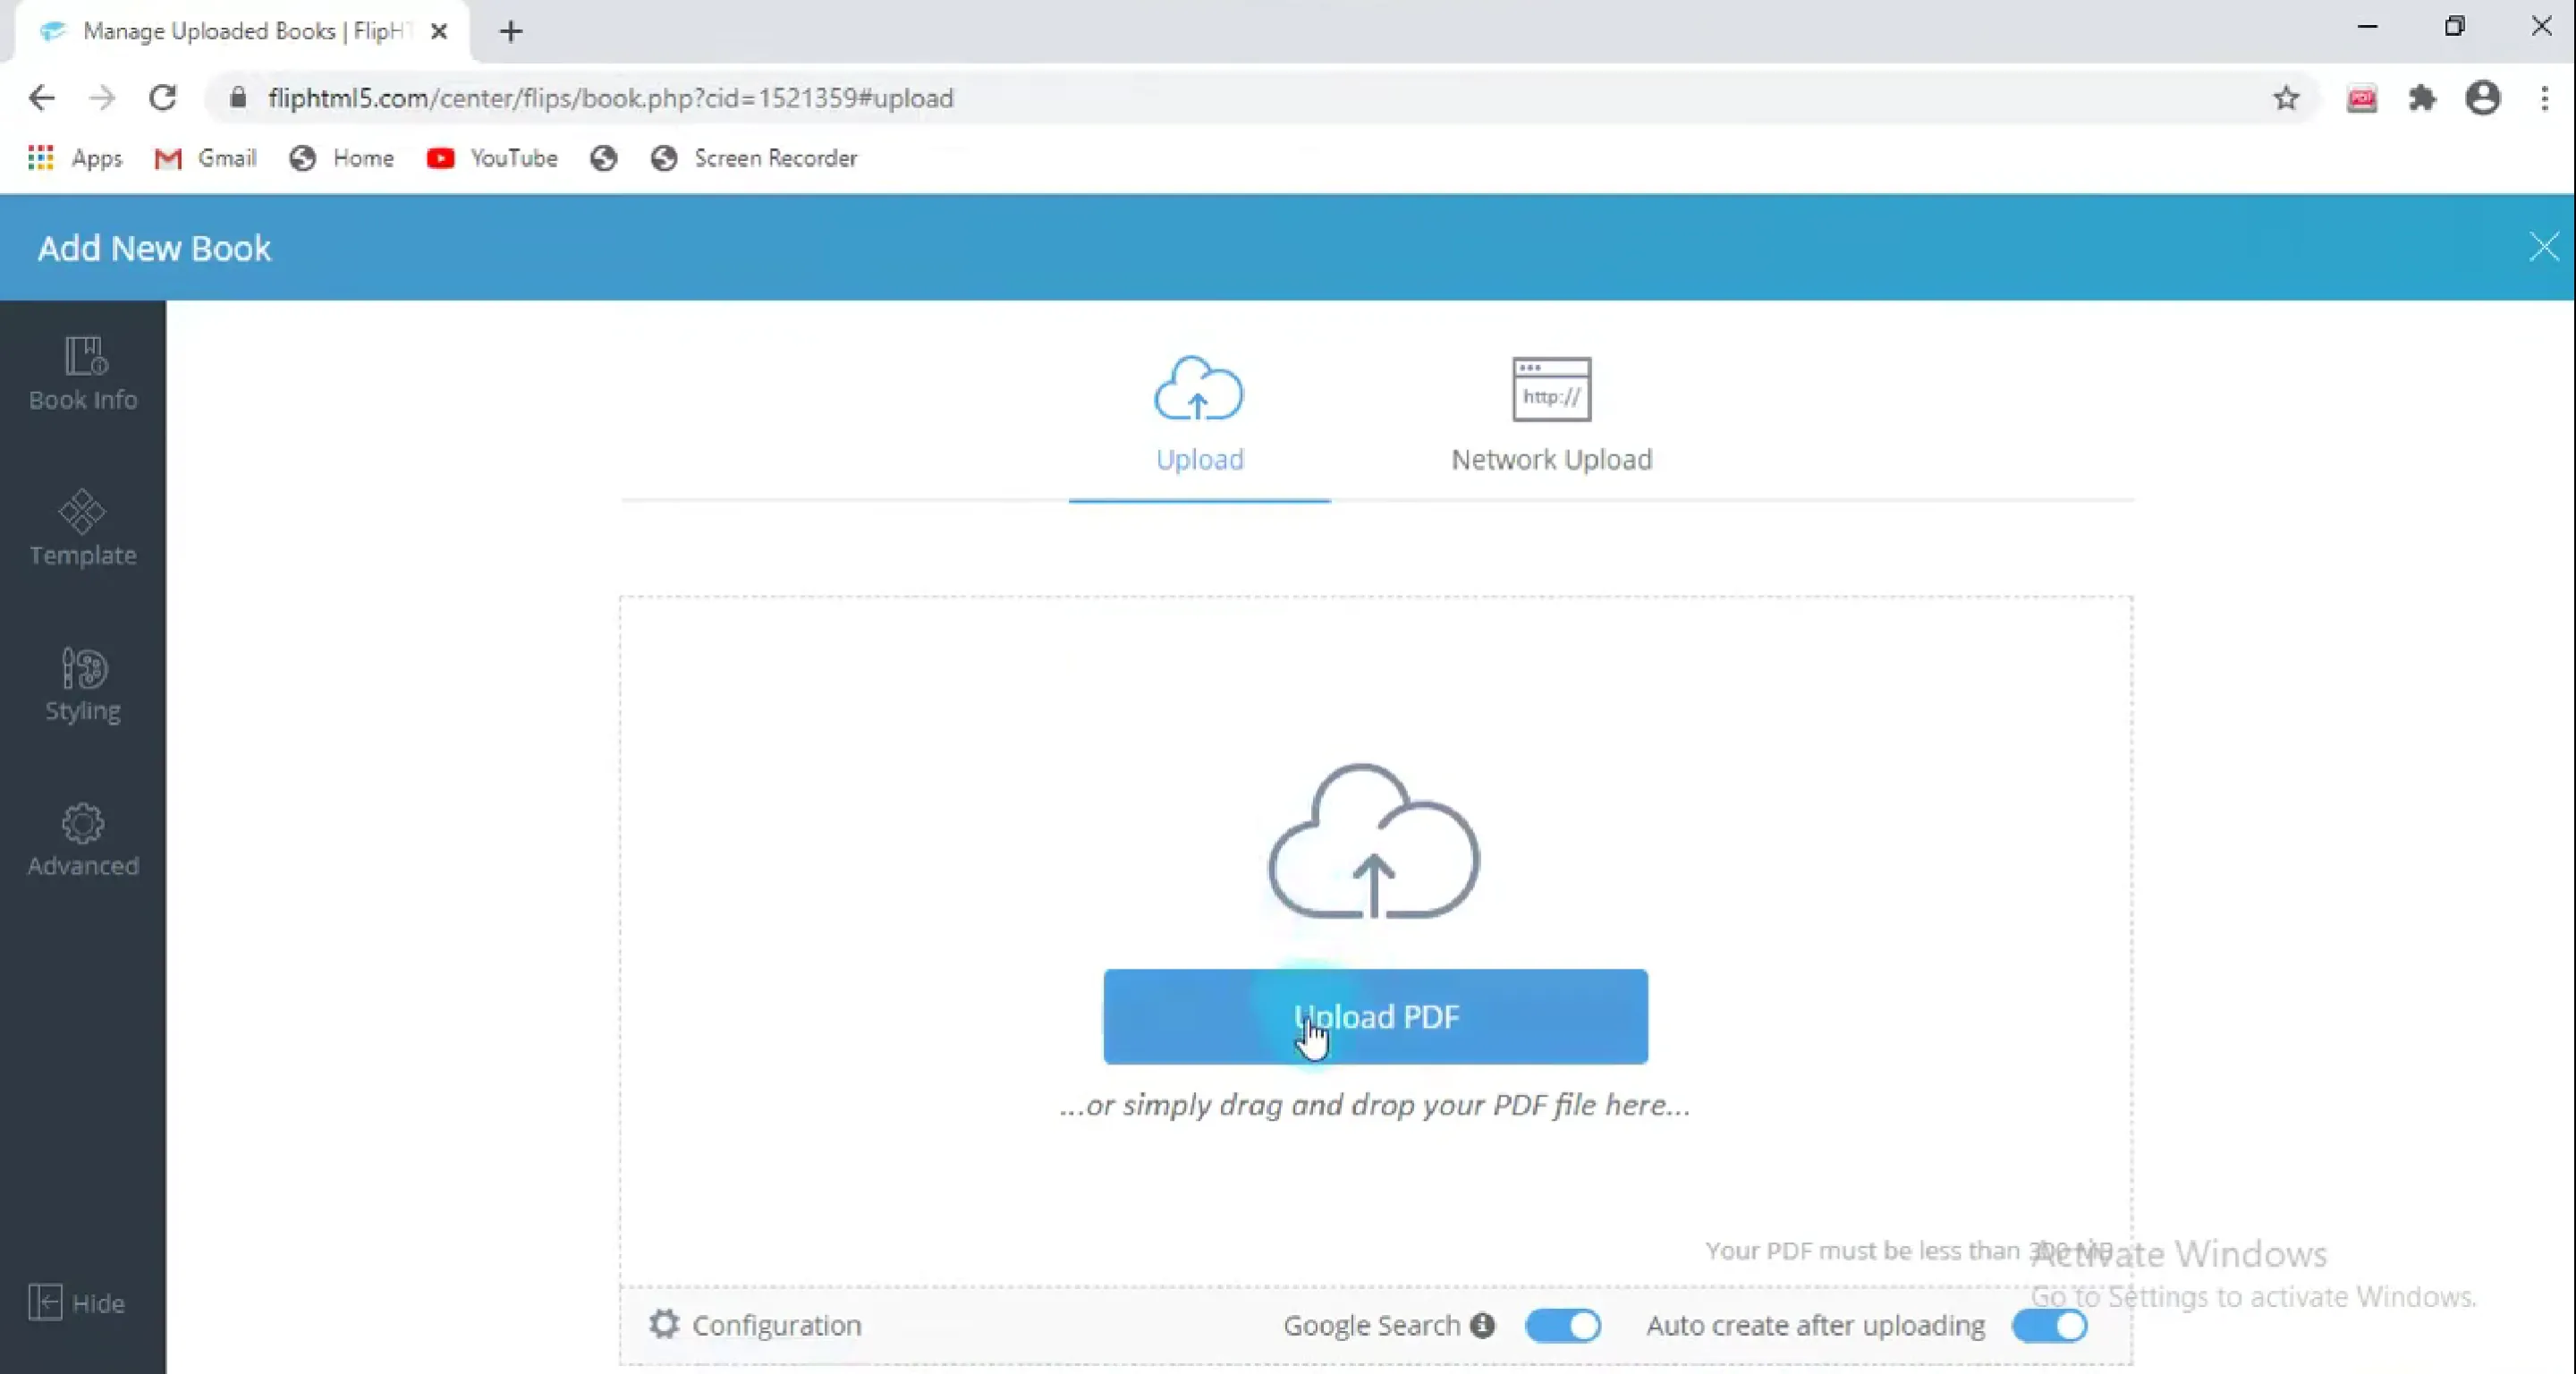Expand the Google Search info tooltip
Image resolution: width=2576 pixels, height=1374 pixels.
tap(1482, 1327)
